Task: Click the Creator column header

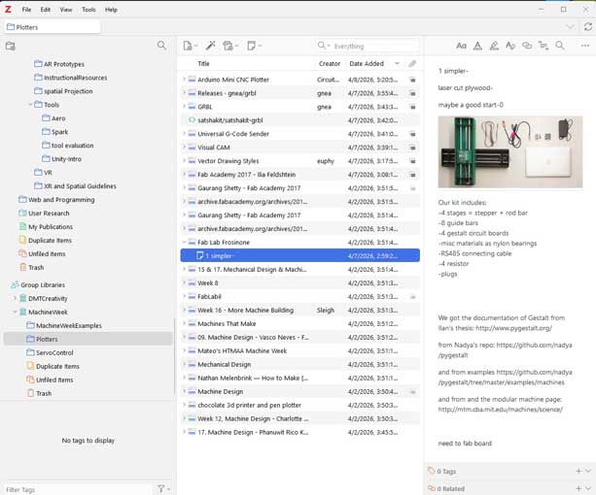Action: click(330, 64)
